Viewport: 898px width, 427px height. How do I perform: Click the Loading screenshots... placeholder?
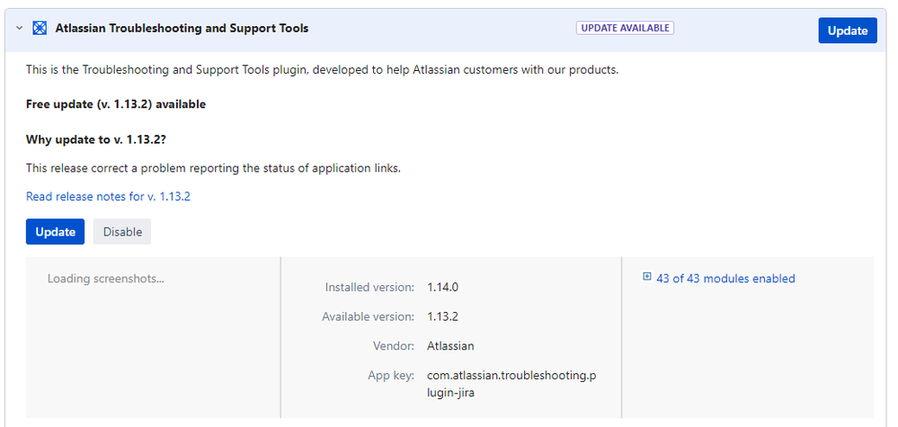click(x=106, y=280)
